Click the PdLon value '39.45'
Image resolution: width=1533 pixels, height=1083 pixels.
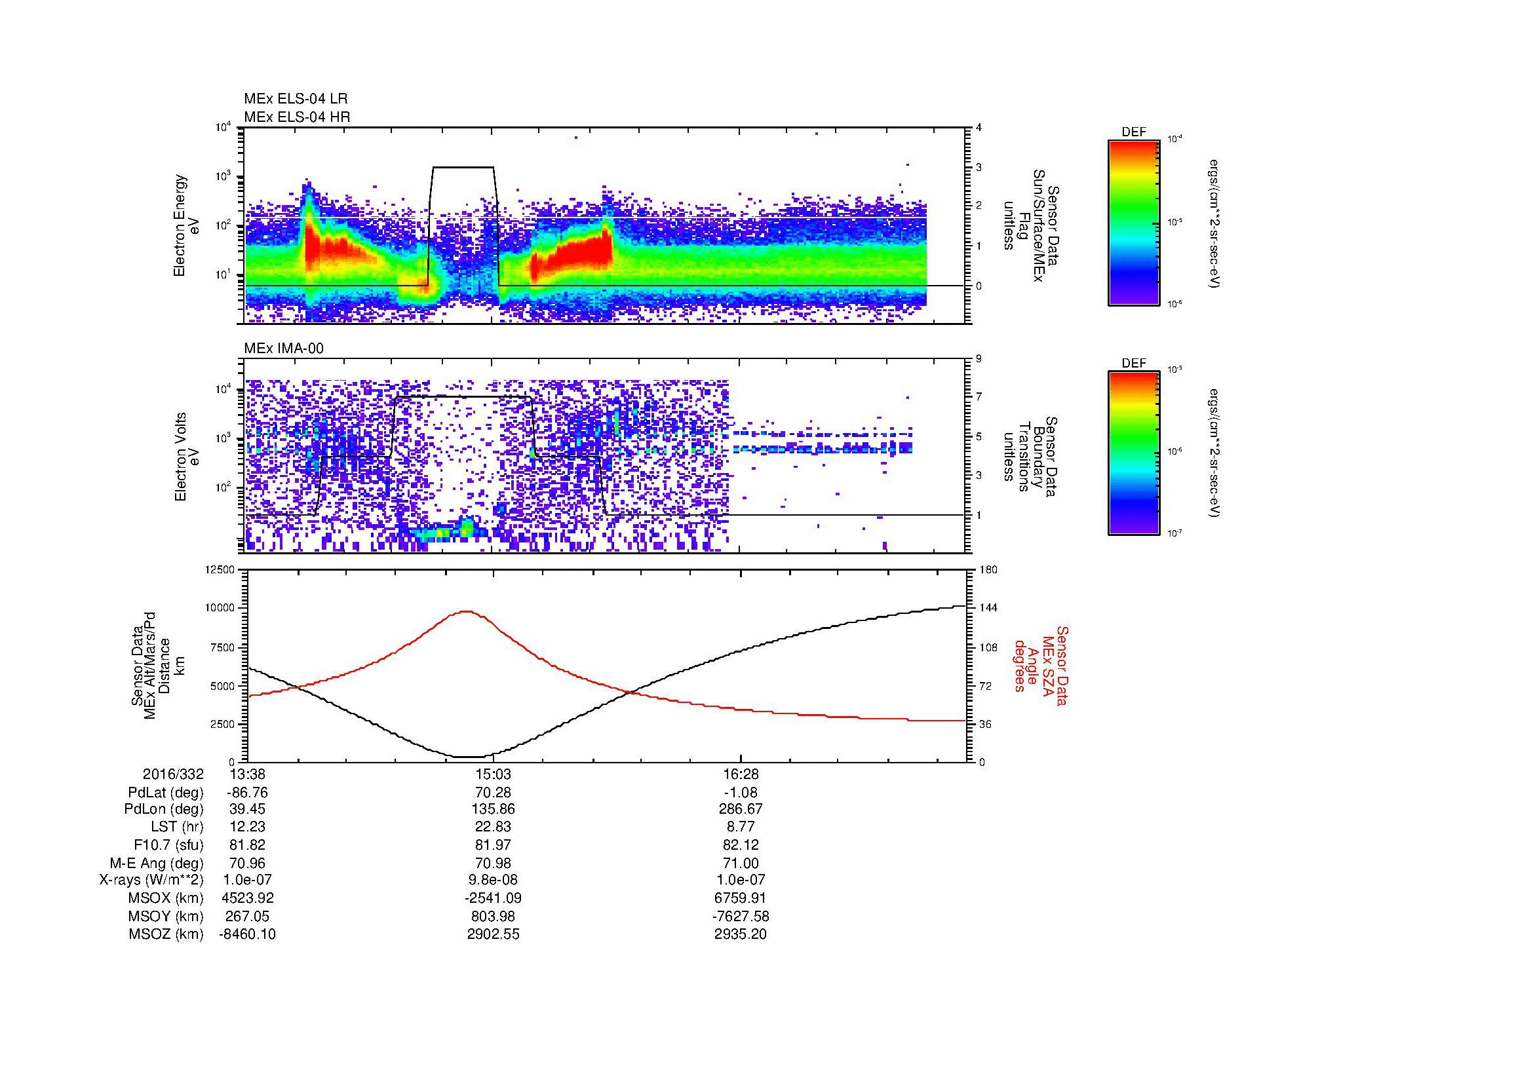point(247,808)
